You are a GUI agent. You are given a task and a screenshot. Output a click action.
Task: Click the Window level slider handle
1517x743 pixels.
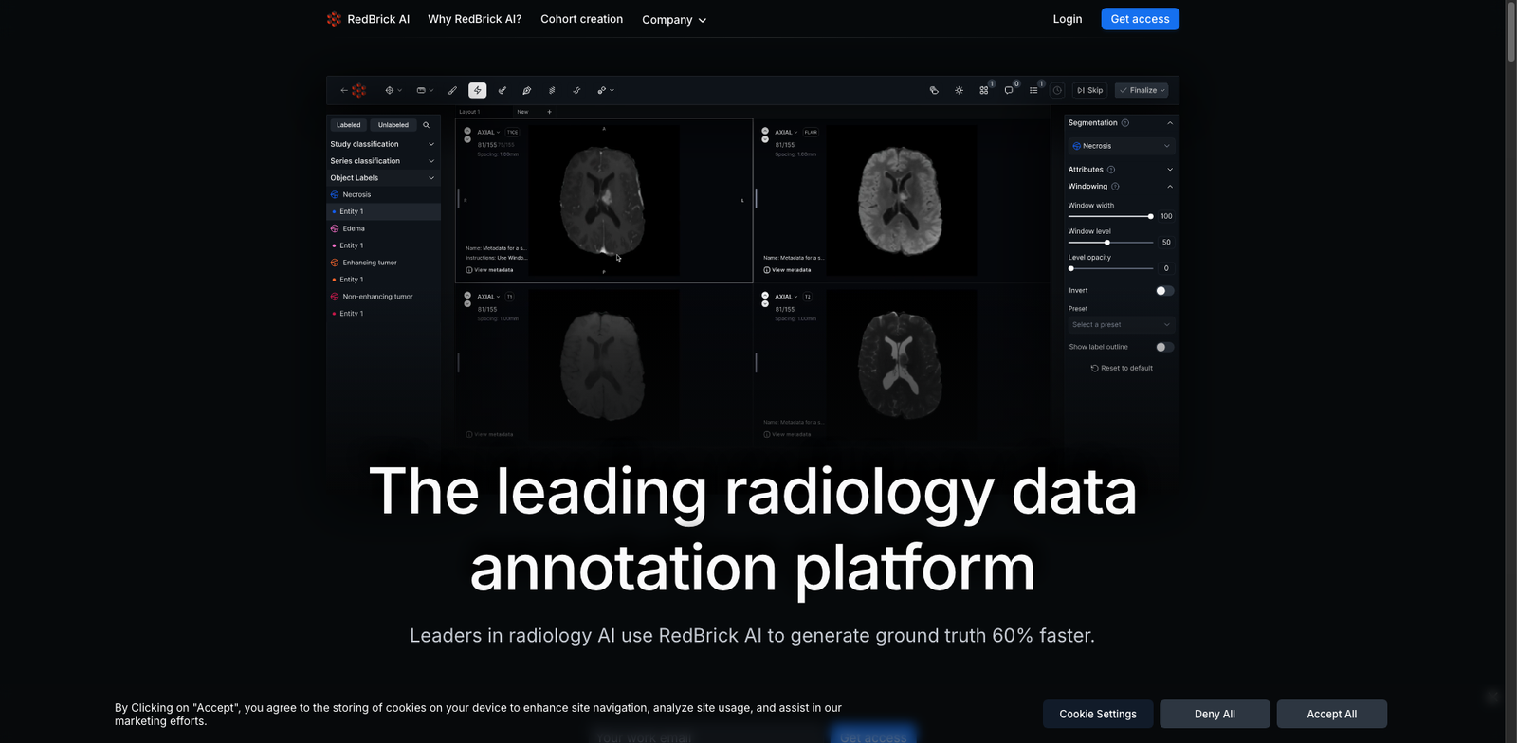(x=1107, y=243)
